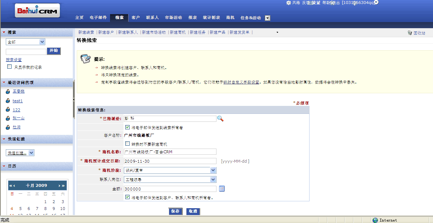Click the 商机预计成交日期 date field
The width and height of the screenshot is (433, 223).
[170, 161]
